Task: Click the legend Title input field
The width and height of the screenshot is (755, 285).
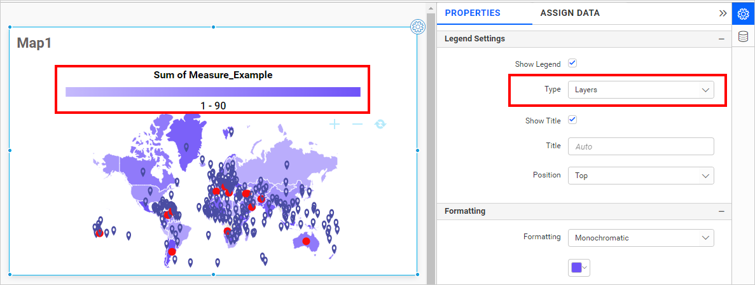Action: pos(641,146)
